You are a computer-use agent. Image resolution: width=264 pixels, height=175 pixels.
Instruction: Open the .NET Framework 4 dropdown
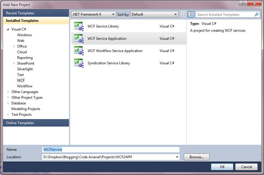(x=94, y=14)
